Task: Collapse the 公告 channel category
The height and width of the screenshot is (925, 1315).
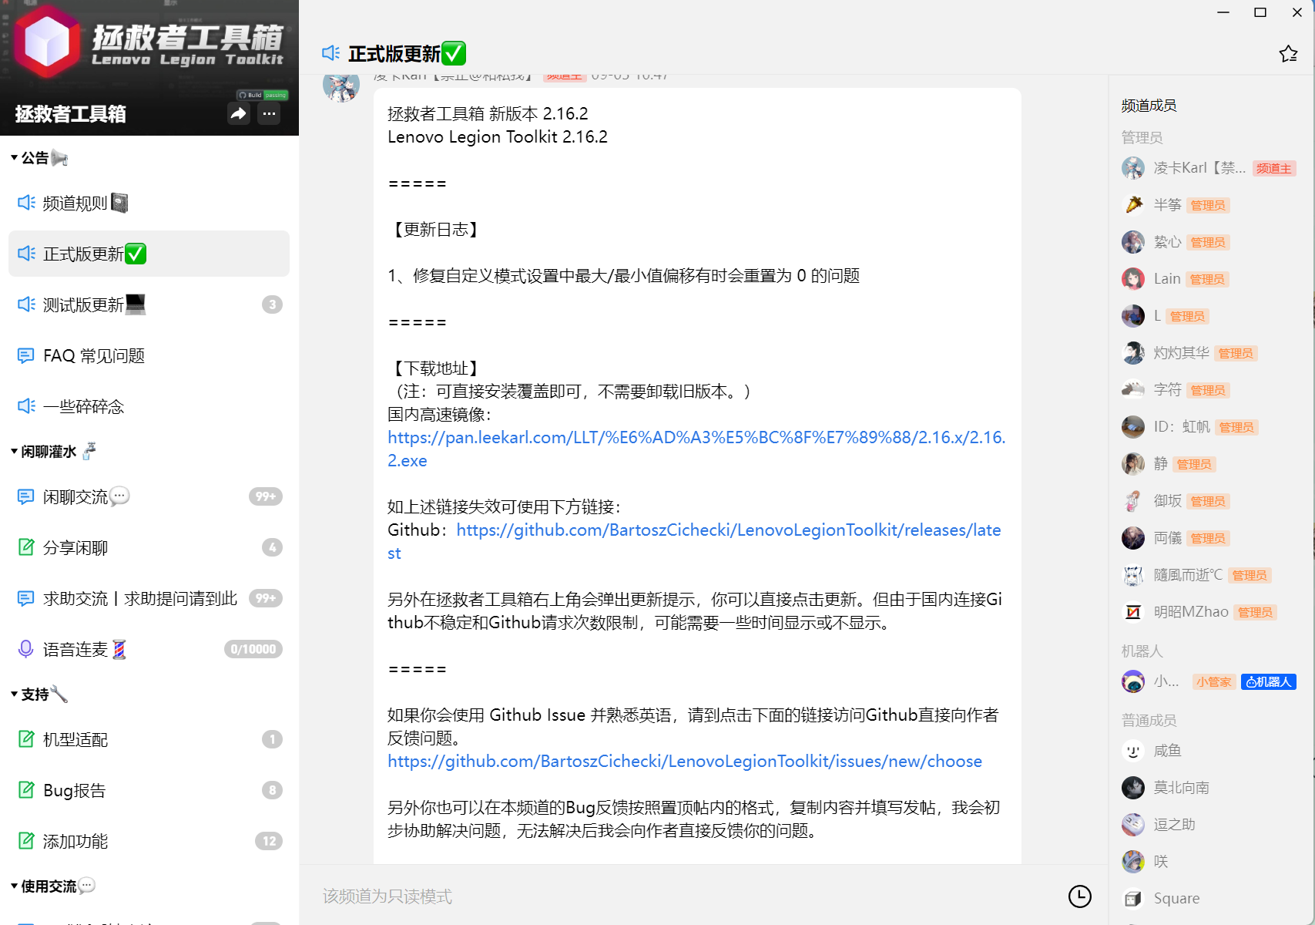Action: (x=14, y=158)
